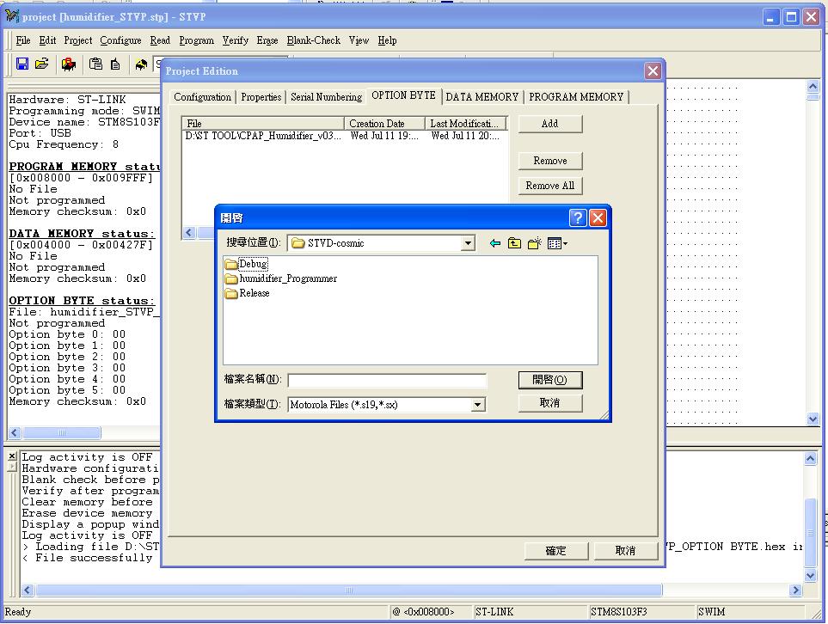Click the Up One Level folder icon
This screenshot has height=624, width=828.
pos(513,242)
